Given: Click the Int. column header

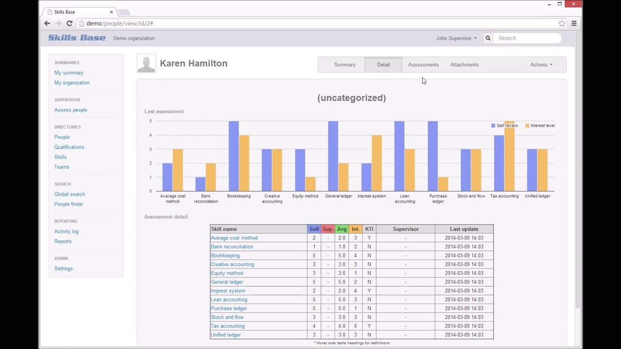Looking at the screenshot, I should point(356,229).
